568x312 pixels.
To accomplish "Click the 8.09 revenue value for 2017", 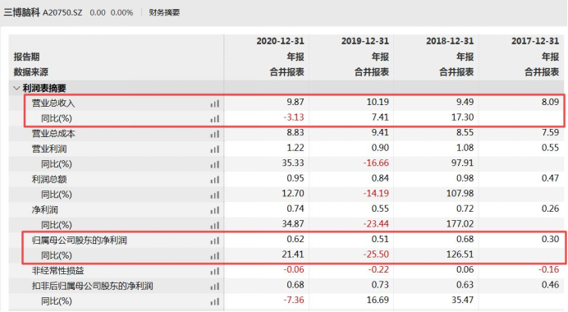I will 550,102.
